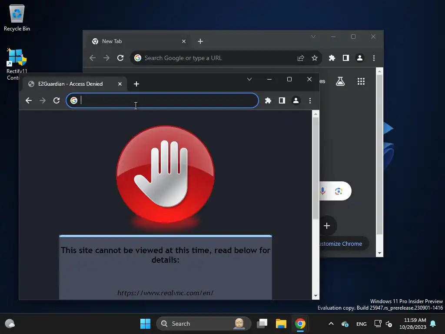Click vertical scrollbar thumb in E2Guardian window
445x334 pixels.
tap(315, 168)
